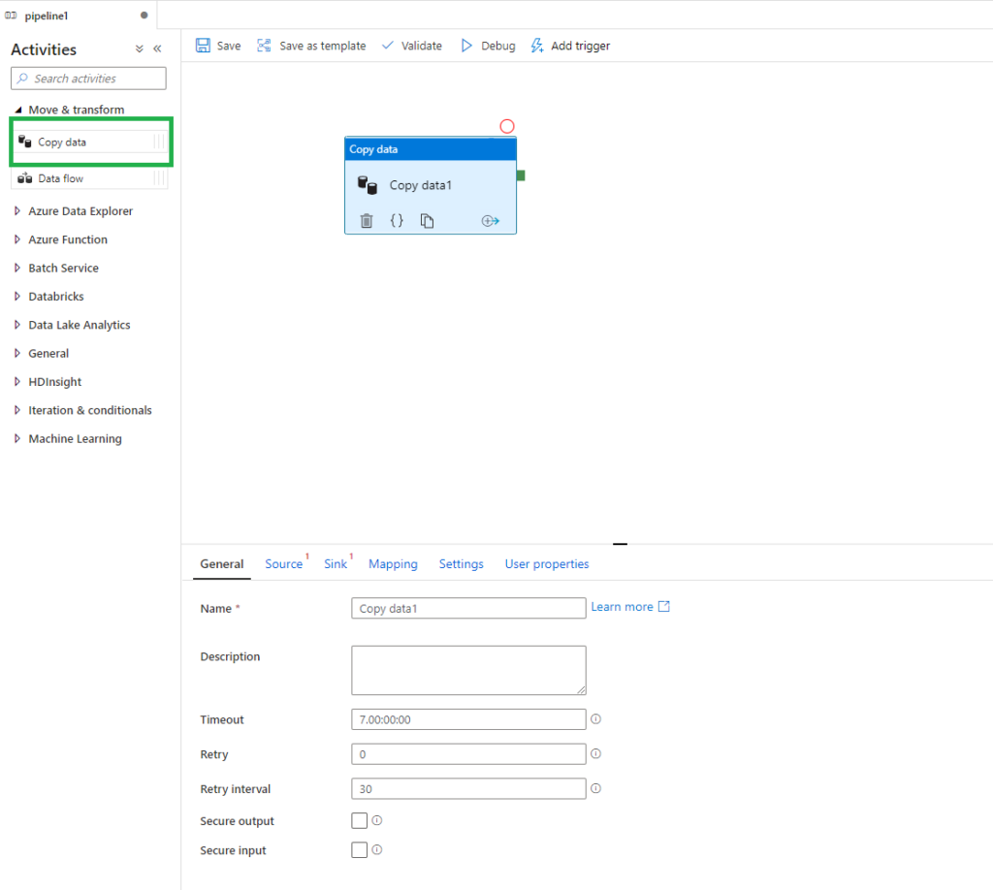This screenshot has height=890, width=993.
Task: Click the Save disk icon in toolbar
Action: point(203,46)
